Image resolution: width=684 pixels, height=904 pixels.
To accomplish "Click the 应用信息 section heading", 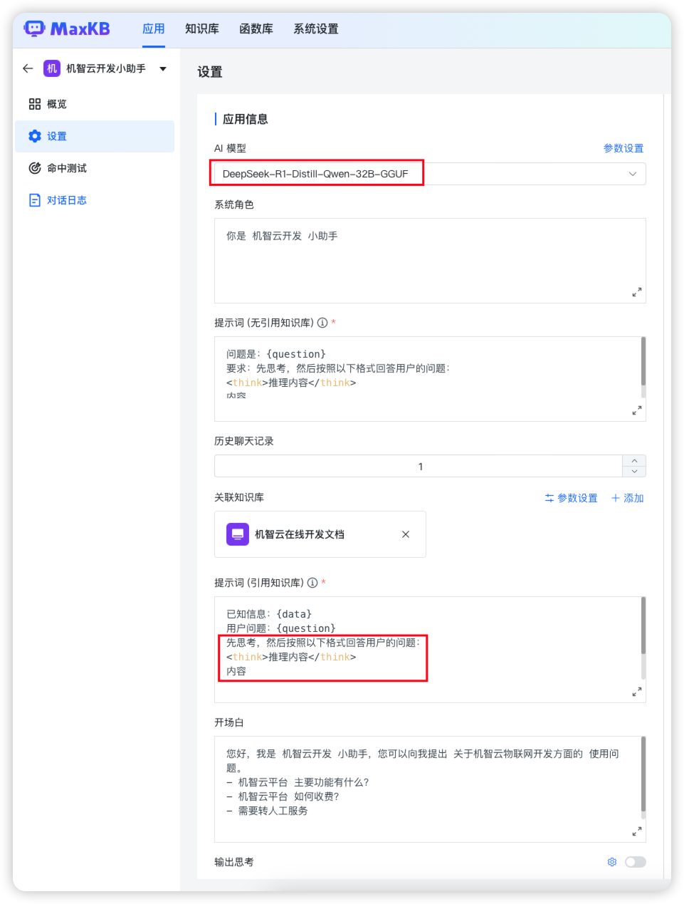I will click(246, 119).
